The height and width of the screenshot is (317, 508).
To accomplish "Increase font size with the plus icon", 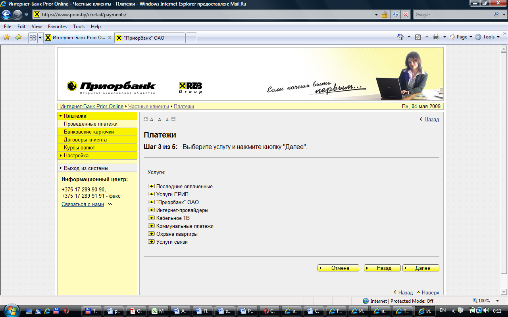I will click(146, 119).
